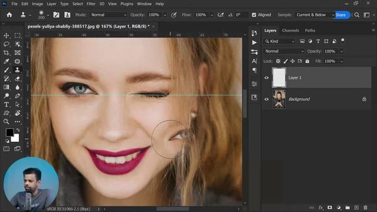The width and height of the screenshot is (377, 212).
Task: Select the Brush tool
Action: pos(6,70)
